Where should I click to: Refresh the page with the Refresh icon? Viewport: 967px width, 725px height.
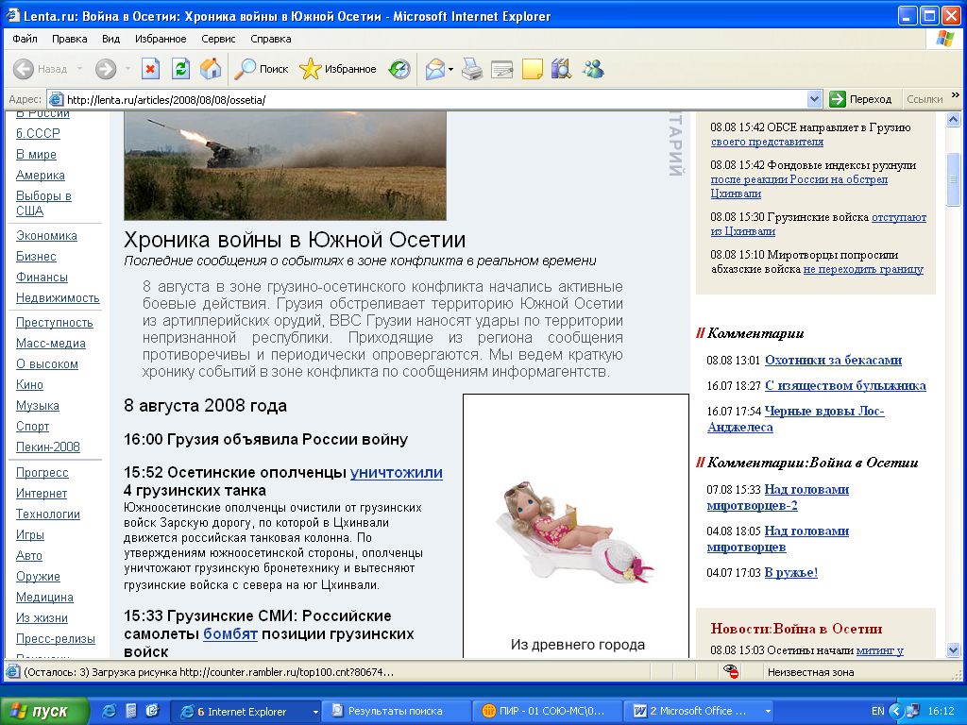click(x=180, y=69)
